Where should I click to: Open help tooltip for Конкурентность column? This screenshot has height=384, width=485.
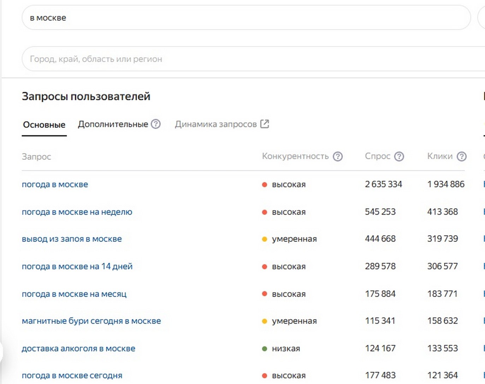click(x=338, y=156)
